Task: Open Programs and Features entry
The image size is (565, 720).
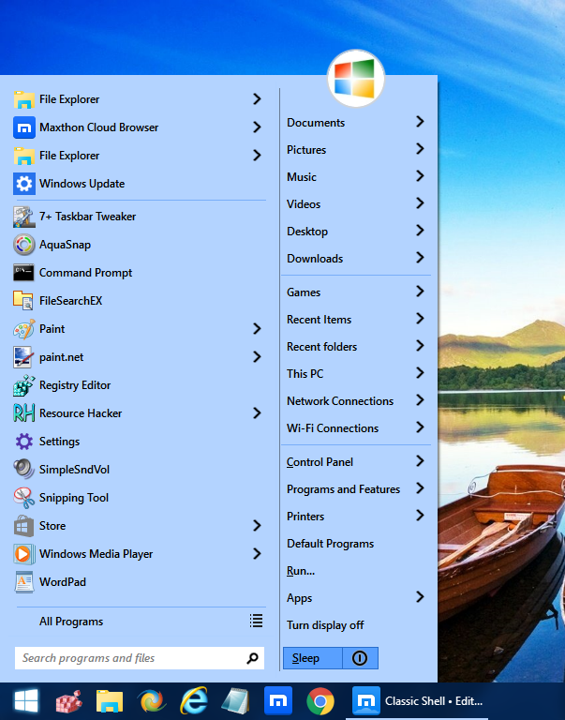Action: tap(356, 489)
